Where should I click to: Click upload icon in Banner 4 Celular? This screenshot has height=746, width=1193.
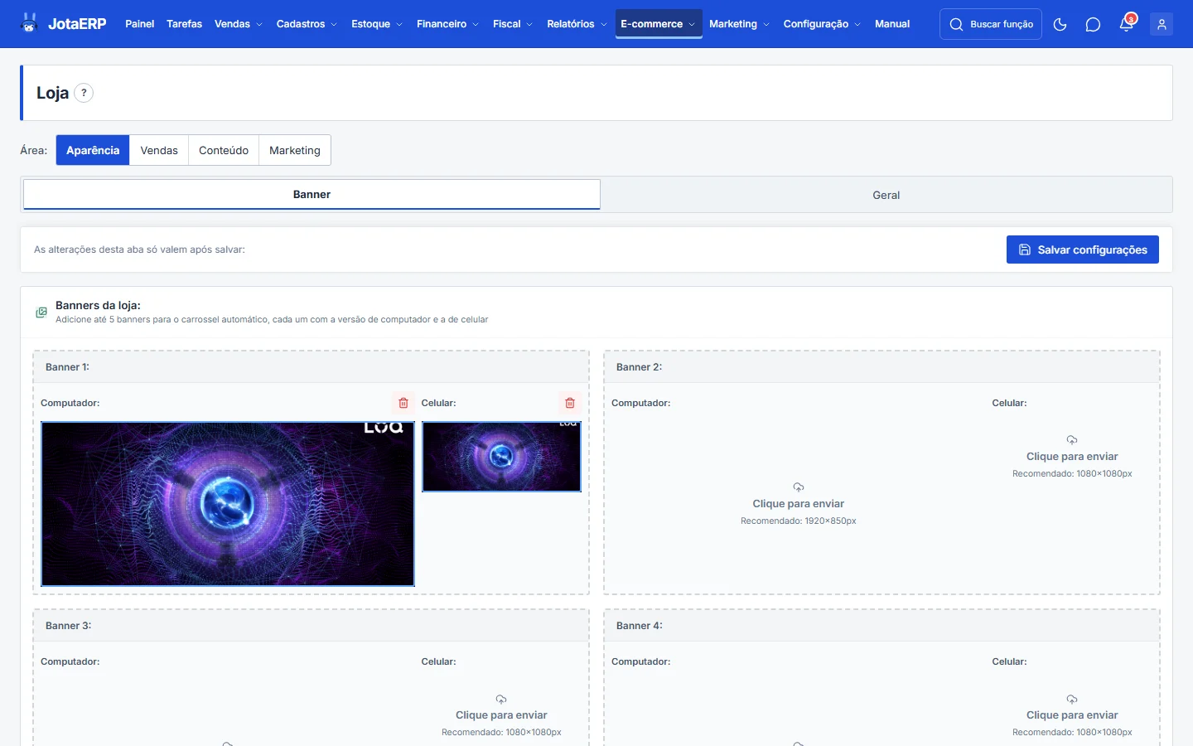(x=1072, y=700)
